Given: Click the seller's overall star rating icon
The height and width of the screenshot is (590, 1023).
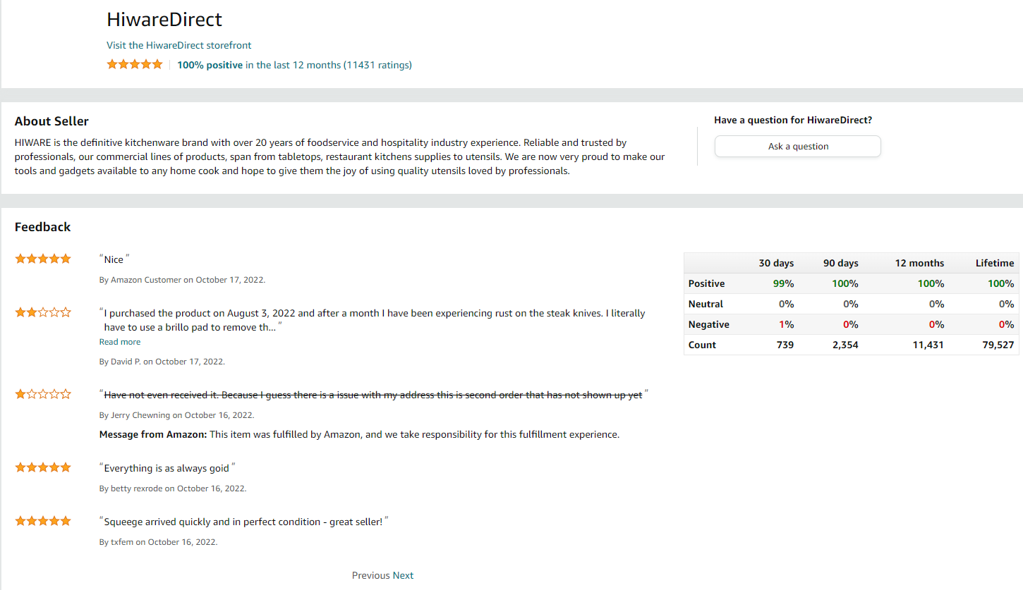Looking at the screenshot, I should 135,64.
